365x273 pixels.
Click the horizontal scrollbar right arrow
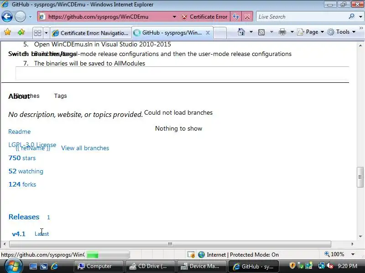point(352,244)
